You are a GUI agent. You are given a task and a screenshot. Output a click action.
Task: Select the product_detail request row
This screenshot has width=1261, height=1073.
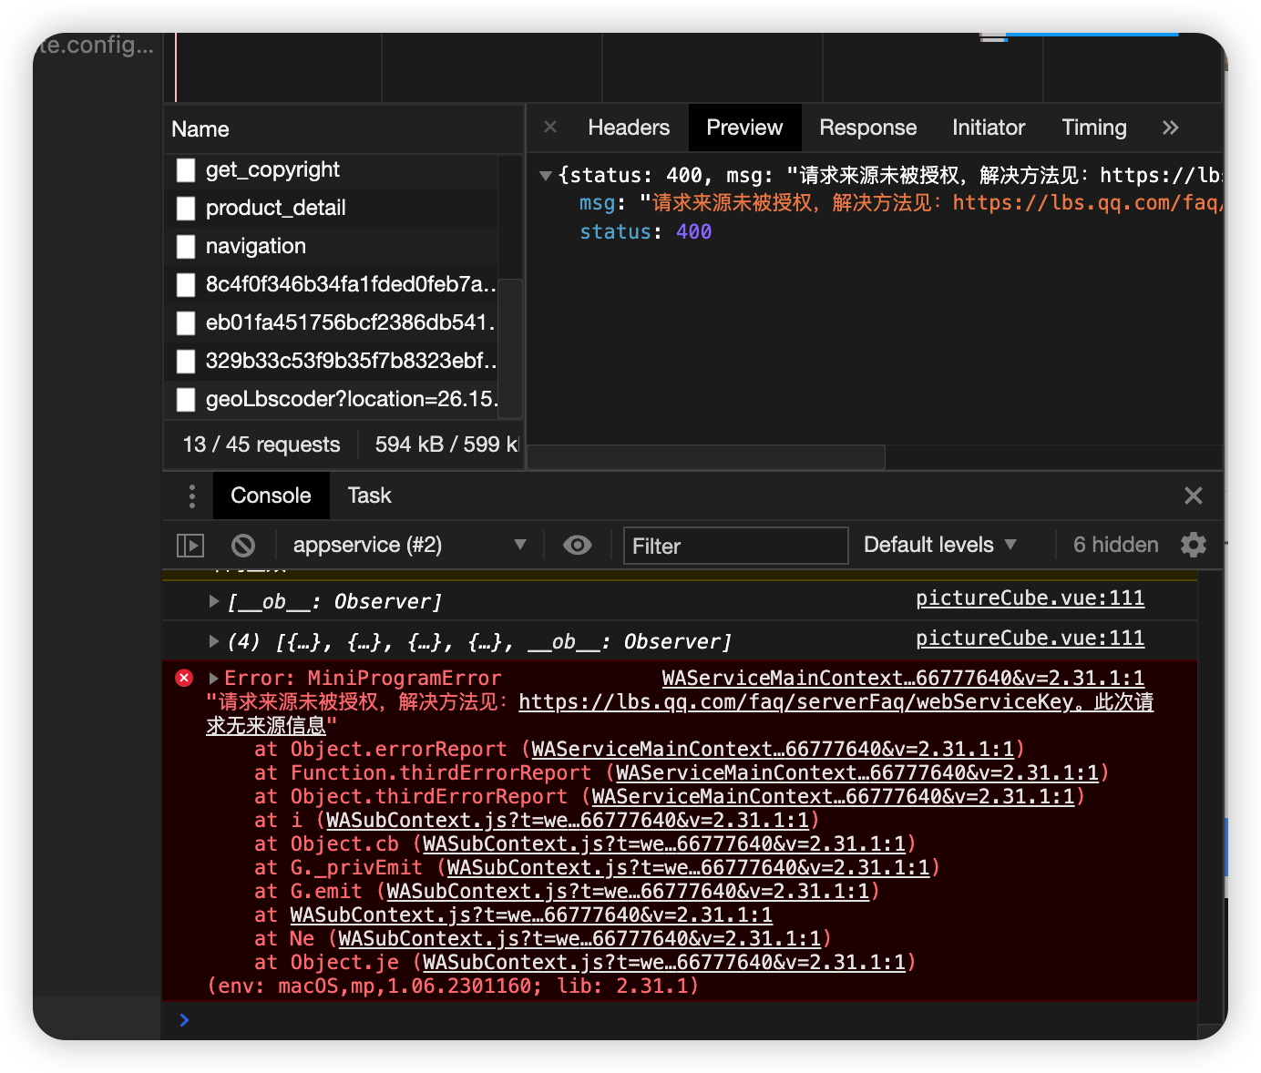(332, 209)
